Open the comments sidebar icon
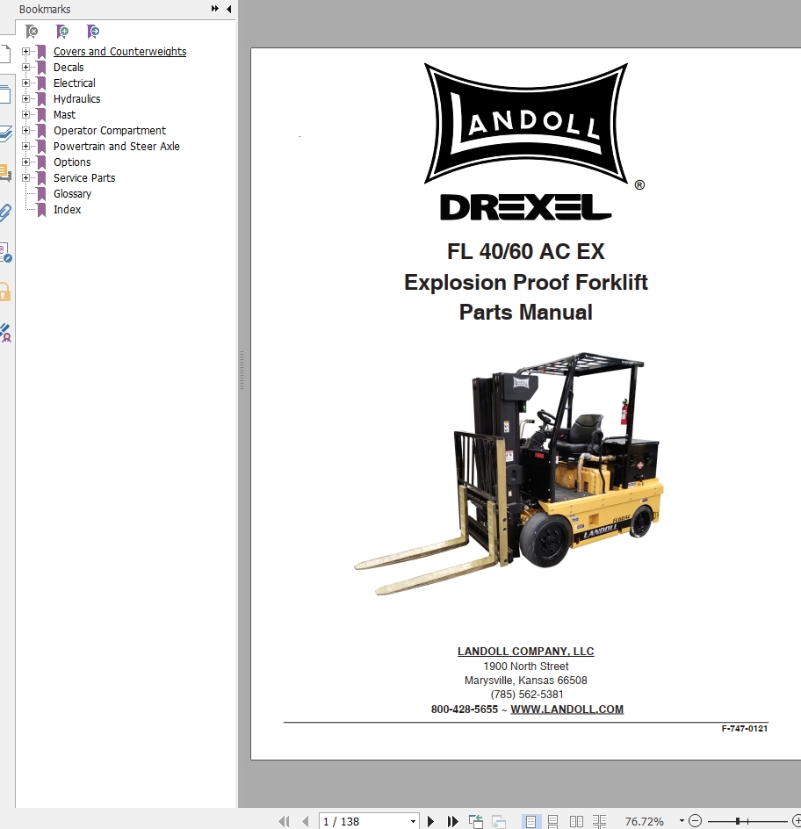Screen dimensions: 801x829 pos(5,172)
